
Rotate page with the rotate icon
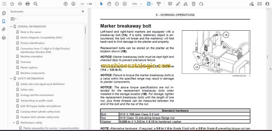(x=201, y=4)
